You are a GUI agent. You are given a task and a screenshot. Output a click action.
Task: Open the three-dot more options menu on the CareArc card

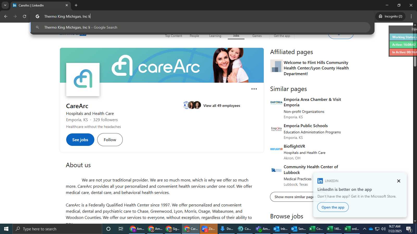[254, 89]
